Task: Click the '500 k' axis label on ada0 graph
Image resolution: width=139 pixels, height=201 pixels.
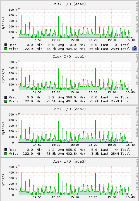Action: coord(13,10)
